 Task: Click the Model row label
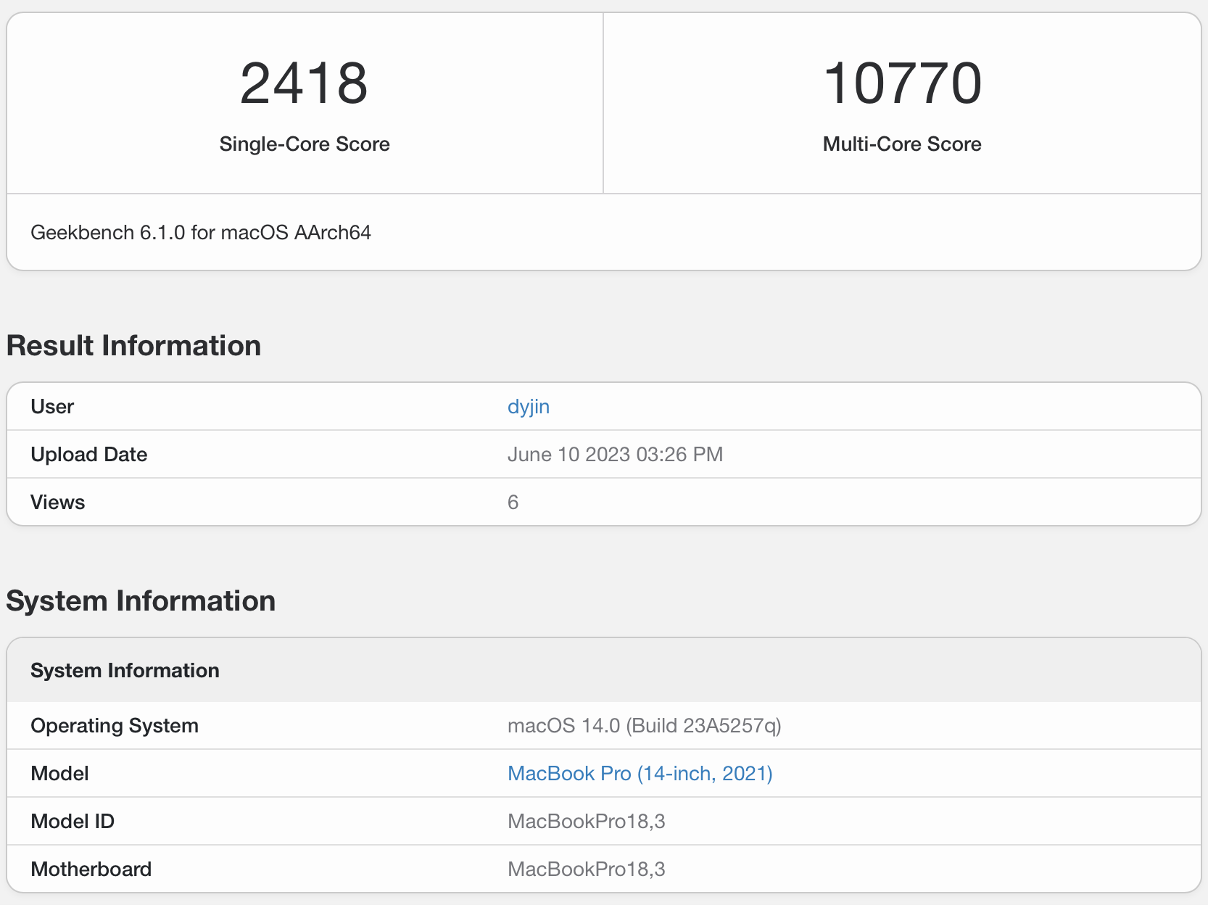[59, 774]
